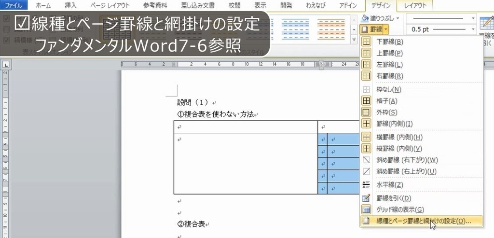Screen dimensions: 494x238
Task: Apply 斜め罫線 (右上がり) diagonal up border
Action: pyautogui.click(x=421, y=171)
